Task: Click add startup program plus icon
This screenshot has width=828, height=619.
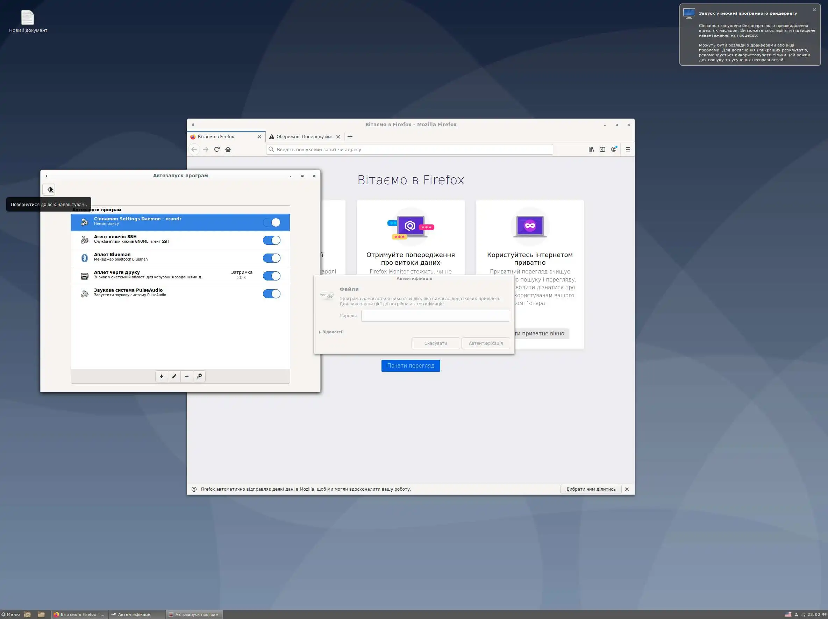Action: pos(161,376)
